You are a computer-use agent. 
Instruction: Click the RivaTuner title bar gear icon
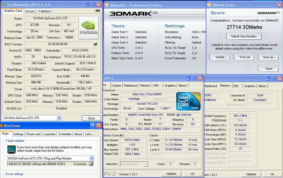2,125
